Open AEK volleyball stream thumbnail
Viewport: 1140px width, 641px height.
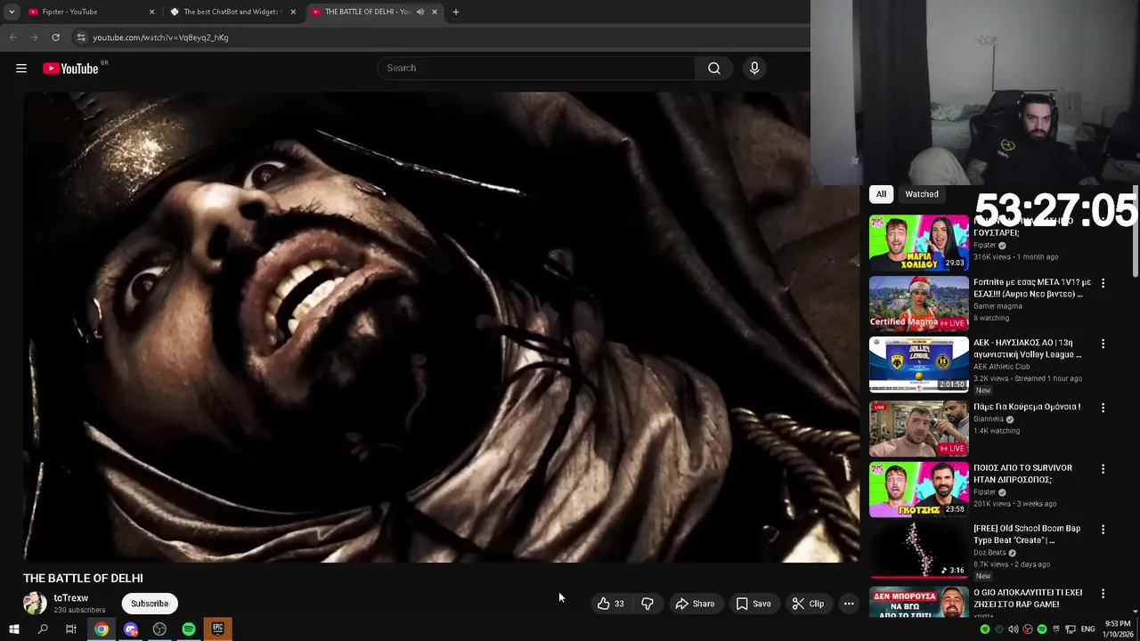[x=918, y=364]
